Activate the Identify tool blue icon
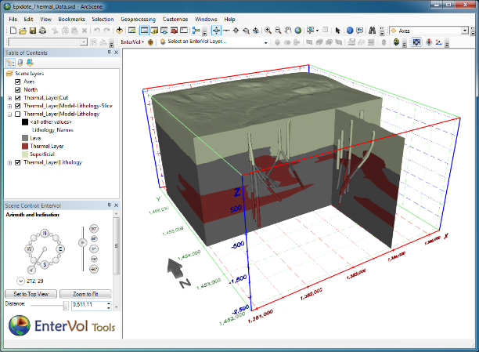479x352 pixels. pyautogui.click(x=350, y=31)
